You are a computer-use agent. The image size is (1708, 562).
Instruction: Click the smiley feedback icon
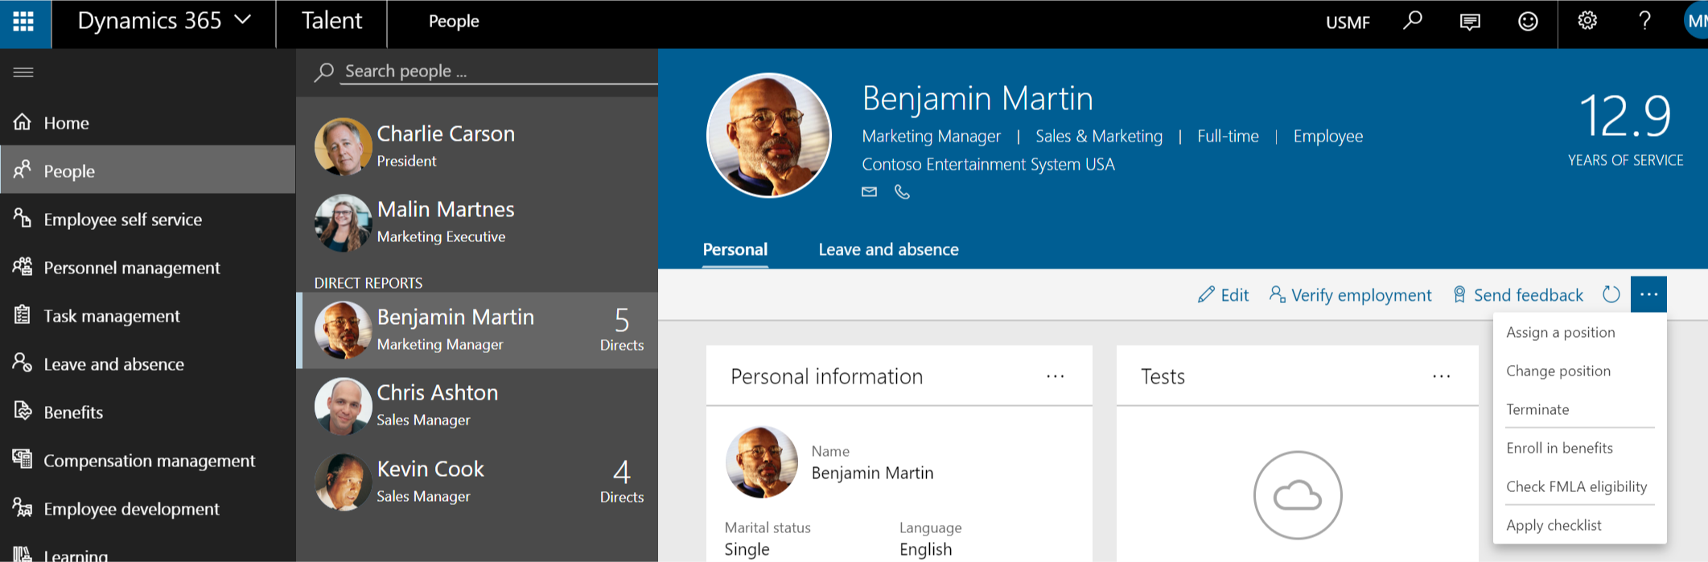click(x=1528, y=22)
